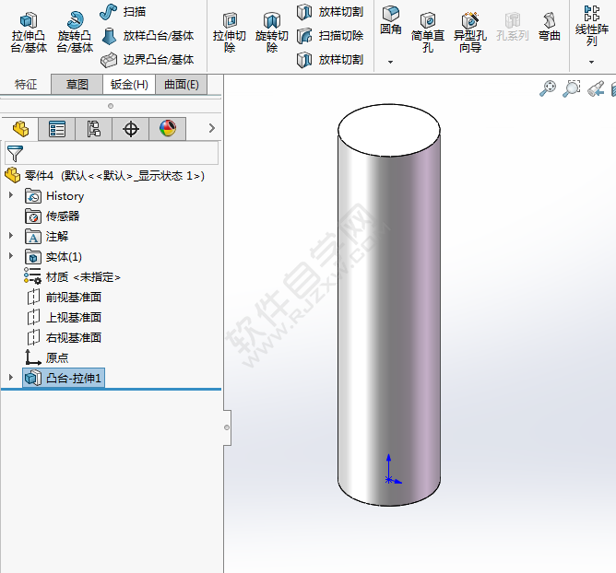Select the 传感器 sensors item
The height and width of the screenshot is (573, 616).
point(53,216)
